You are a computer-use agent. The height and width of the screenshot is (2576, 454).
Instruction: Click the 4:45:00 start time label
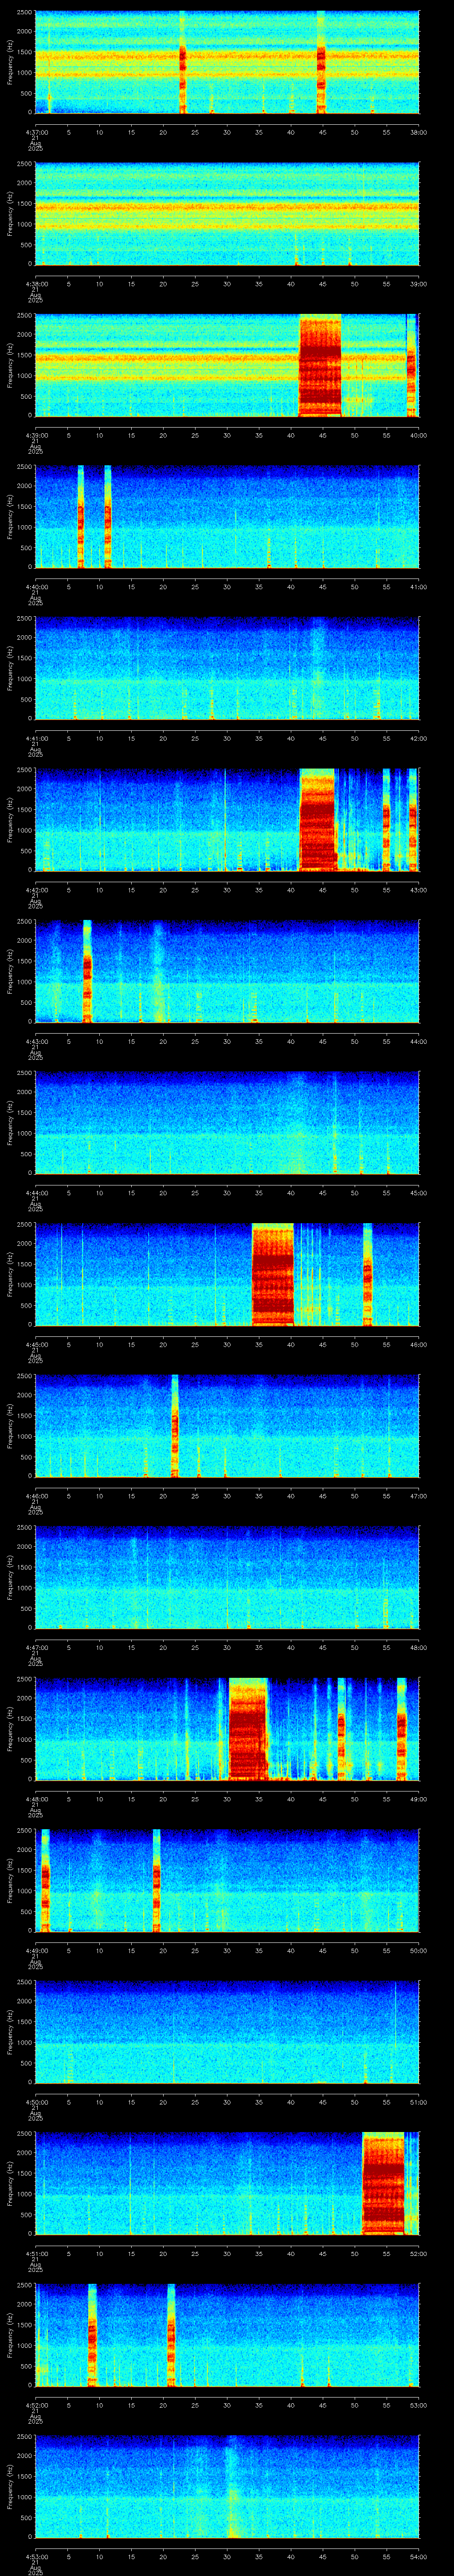coord(36,1345)
